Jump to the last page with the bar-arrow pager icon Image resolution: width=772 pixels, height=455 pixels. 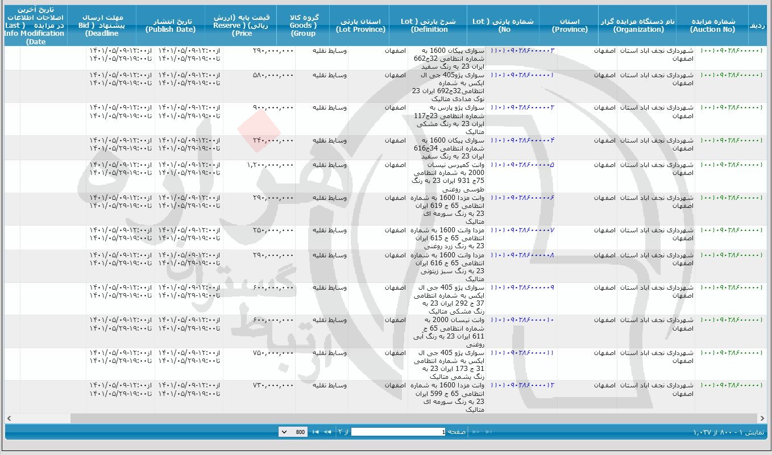(x=316, y=432)
